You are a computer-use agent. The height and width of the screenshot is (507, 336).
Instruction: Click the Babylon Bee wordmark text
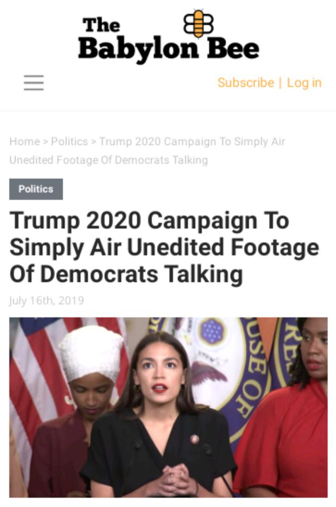tap(168, 49)
